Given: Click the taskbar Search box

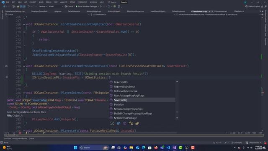Looking at the screenshot, I should point(94,148).
